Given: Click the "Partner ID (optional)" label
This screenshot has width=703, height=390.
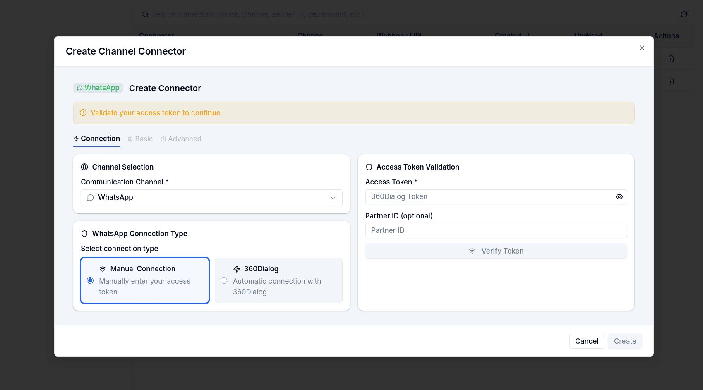Looking at the screenshot, I should 399,216.
